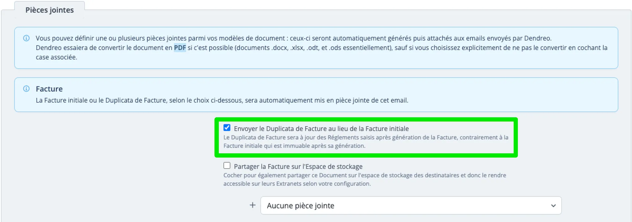Screen dimensions: 632x222
Task: Click the Envoyer le Duplicata de Facture label
Action: tap(321, 128)
